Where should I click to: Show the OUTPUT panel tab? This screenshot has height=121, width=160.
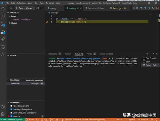point(68,54)
